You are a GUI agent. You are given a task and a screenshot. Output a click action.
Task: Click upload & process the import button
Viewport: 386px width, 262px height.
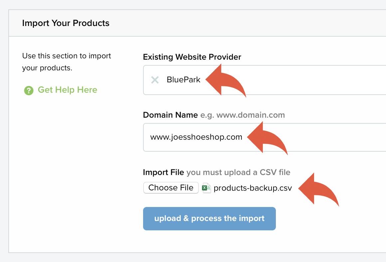click(209, 219)
